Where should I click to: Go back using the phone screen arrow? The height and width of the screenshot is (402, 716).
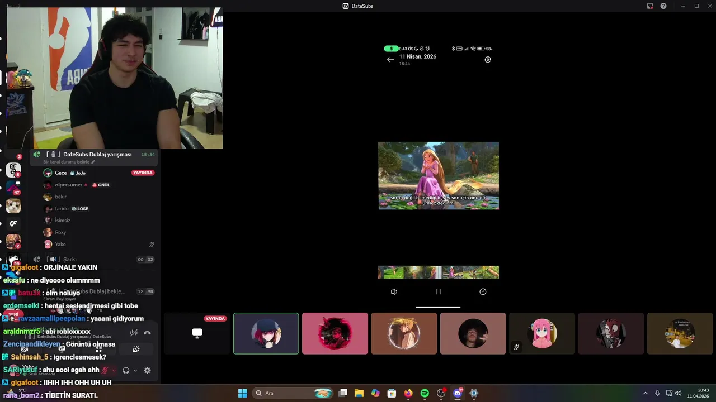(390, 60)
